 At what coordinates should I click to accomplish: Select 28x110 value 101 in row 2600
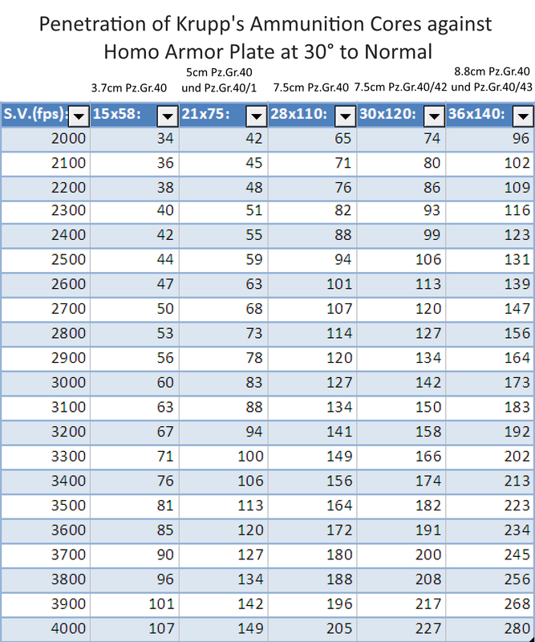[x=312, y=285]
